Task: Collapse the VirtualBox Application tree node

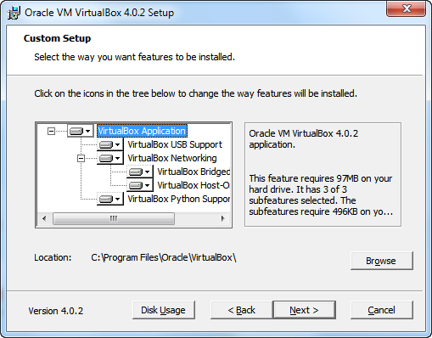Action: [x=51, y=131]
